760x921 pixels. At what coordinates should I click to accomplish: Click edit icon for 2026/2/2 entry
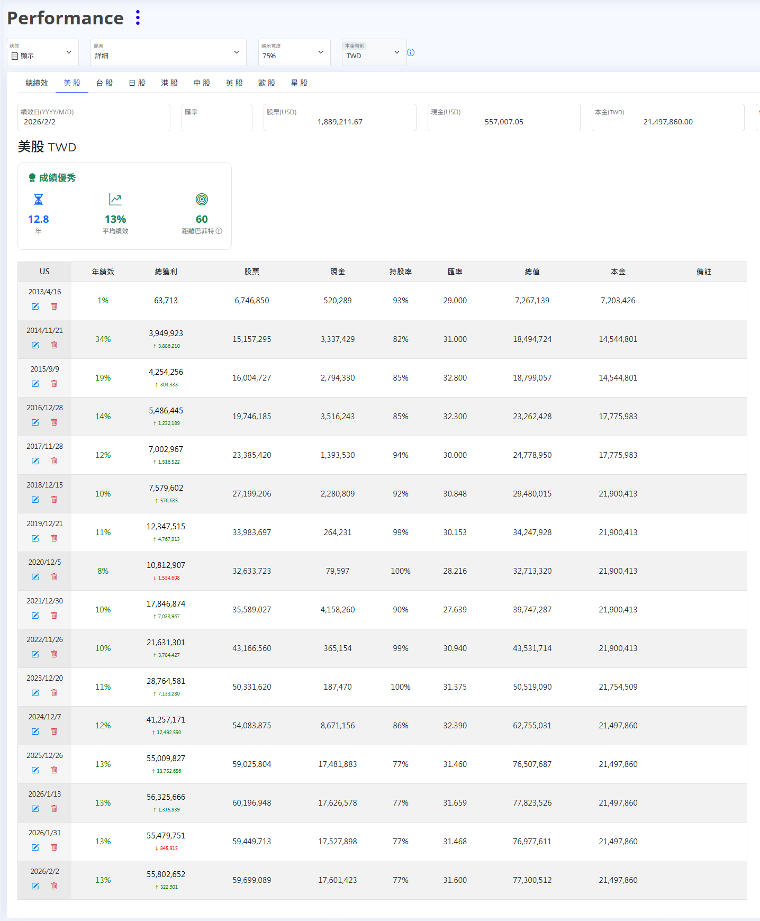35,886
